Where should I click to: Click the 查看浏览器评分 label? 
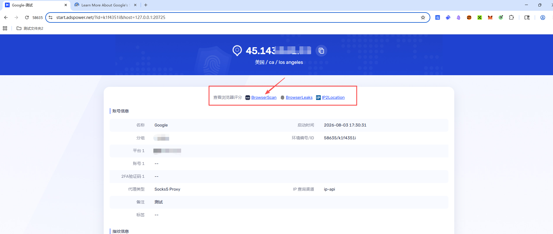click(x=228, y=97)
